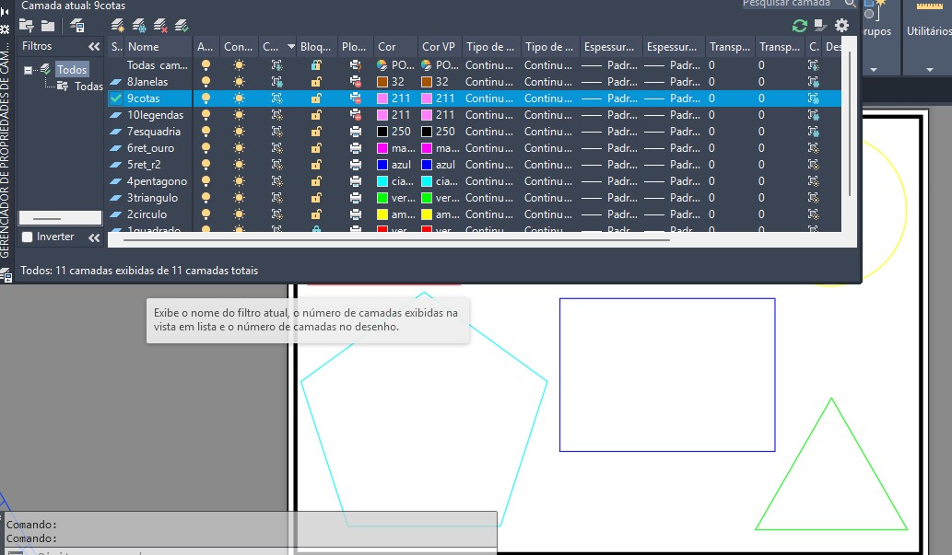This screenshot has height=555, width=952.
Task: Click the Bloq... column header
Action: pos(316,47)
